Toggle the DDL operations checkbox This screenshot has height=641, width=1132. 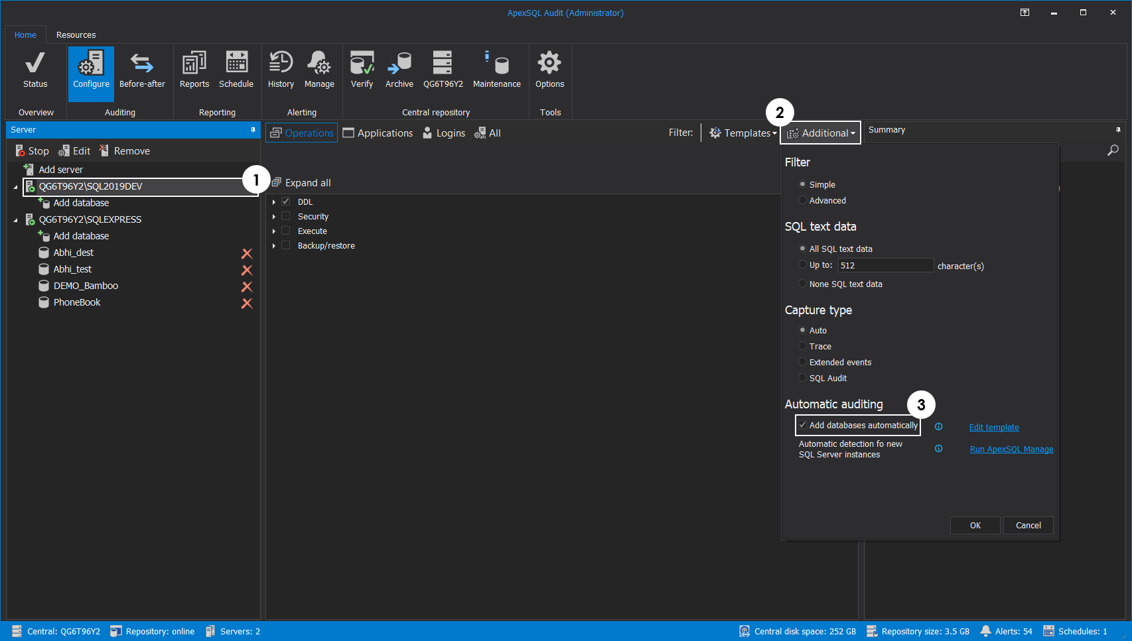coord(286,202)
